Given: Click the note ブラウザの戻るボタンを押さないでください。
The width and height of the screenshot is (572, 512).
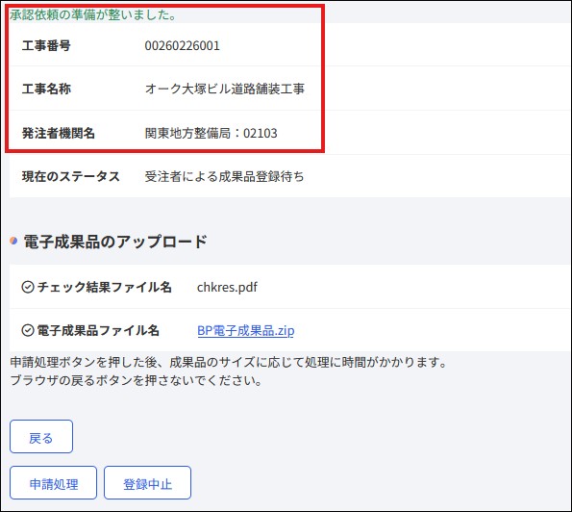Looking at the screenshot, I should coord(137,380).
